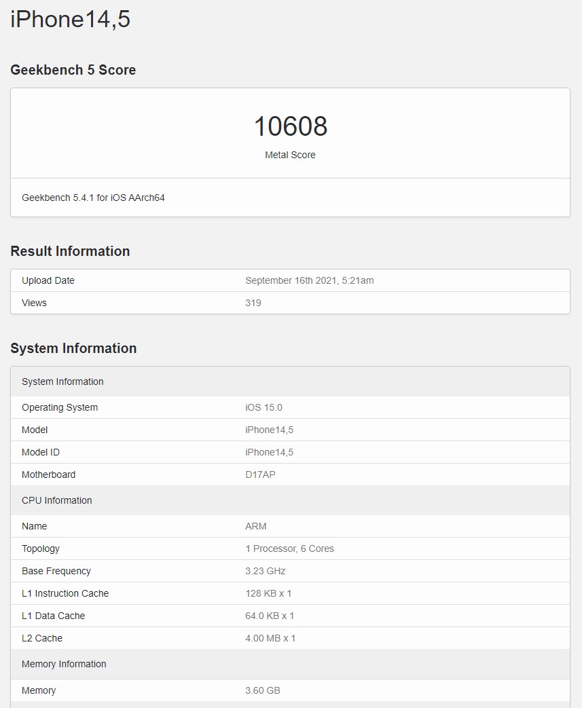
Task: Click the L1 Instruction Cache value 128 KB
Action: [x=268, y=593]
